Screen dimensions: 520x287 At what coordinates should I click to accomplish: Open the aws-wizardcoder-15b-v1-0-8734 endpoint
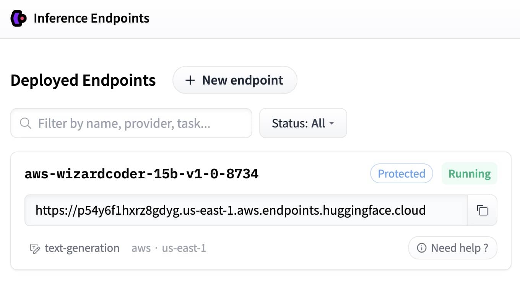[141, 173]
